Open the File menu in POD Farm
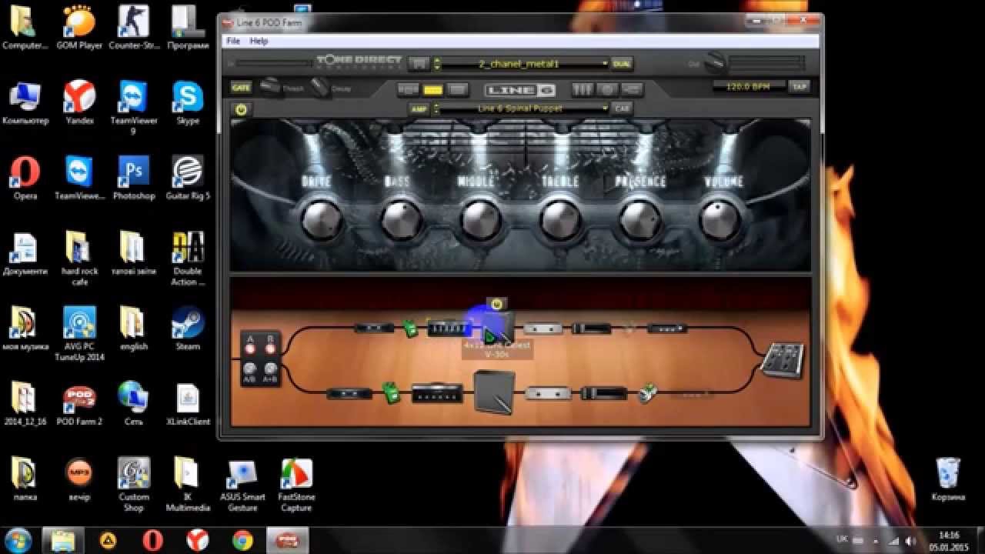The width and height of the screenshot is (985, 554). [233, 41]
